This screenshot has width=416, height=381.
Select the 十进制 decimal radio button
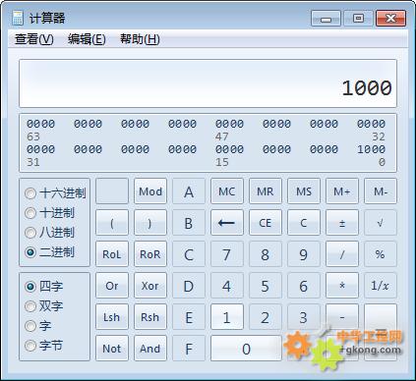click(x=30, y=213)
